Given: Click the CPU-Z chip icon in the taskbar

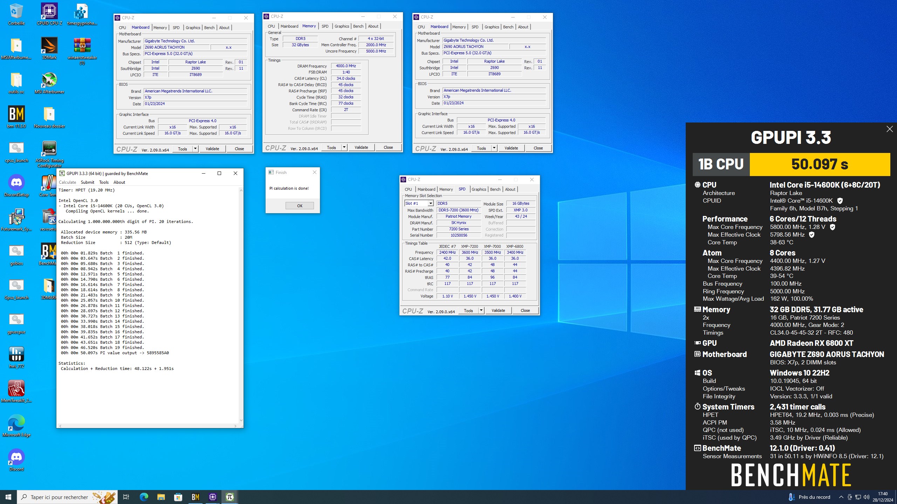Looking at the screenshot, I should tap(213, 497).
